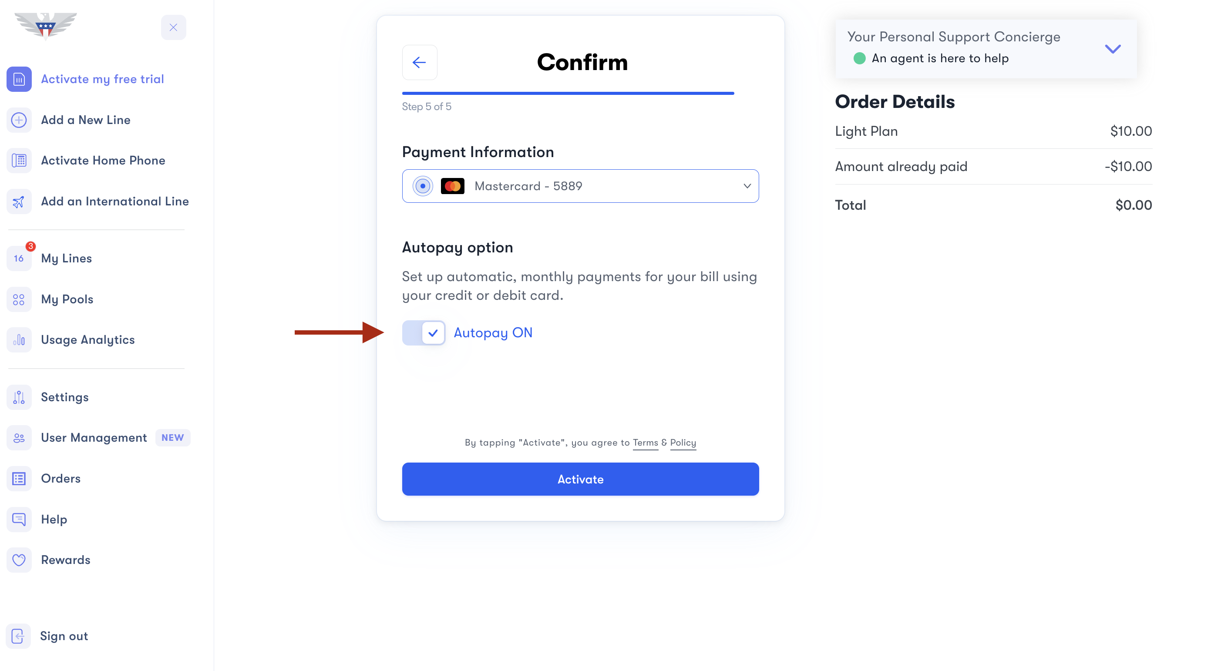Close the sidebar with X button
The image size is (1211, 671).
pos(174,27)
